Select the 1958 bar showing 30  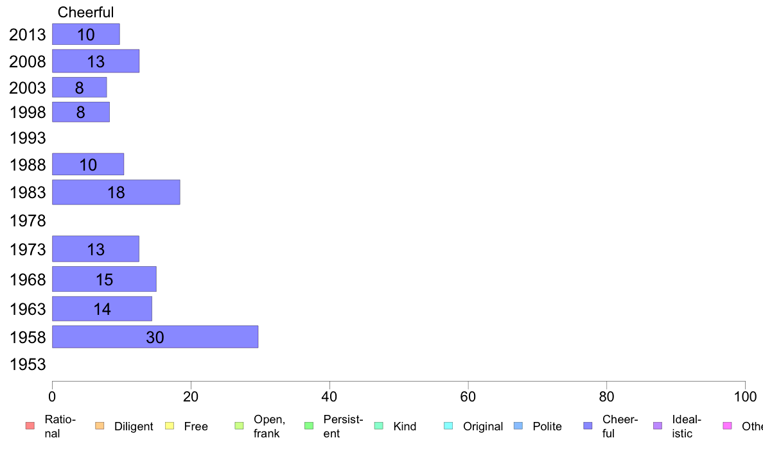(x=155, y=337)
